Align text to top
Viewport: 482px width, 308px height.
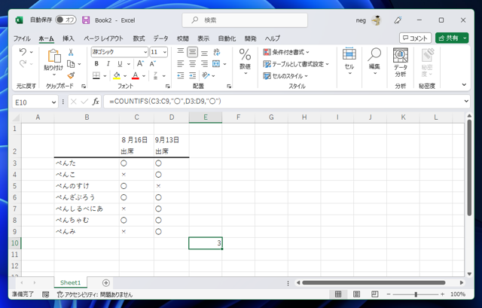click(181, 52)
